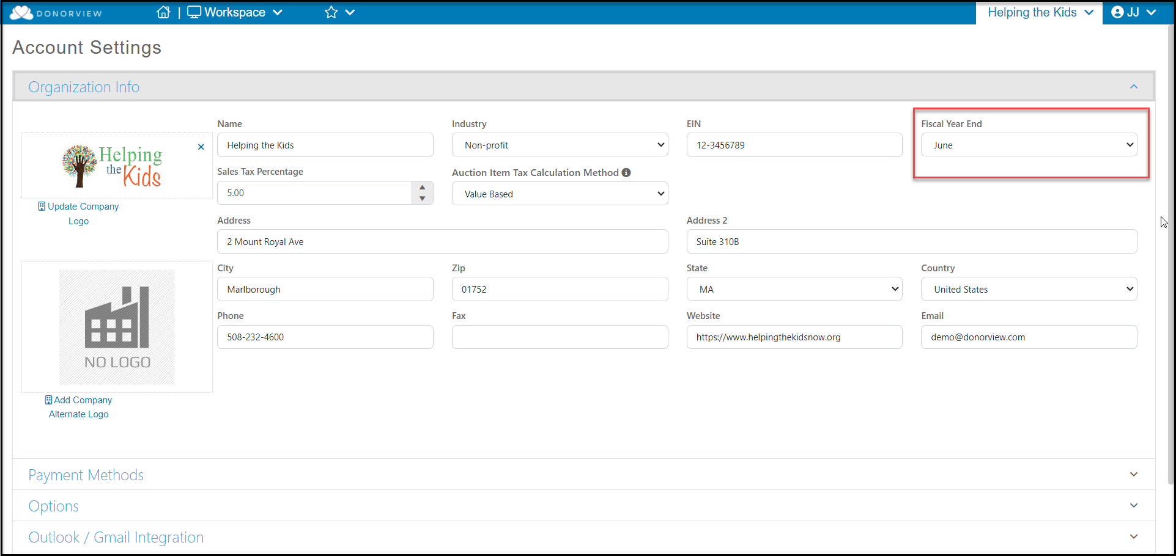
Task: Expand Outlook / Gmail Integration section
Action: [x=584, y=537]
